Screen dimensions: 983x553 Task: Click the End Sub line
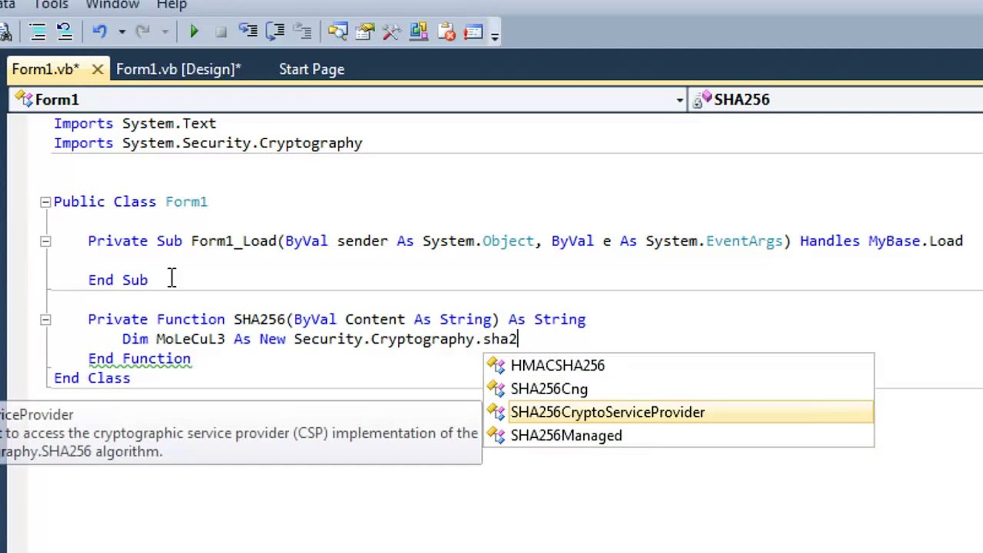coord(118,280)
